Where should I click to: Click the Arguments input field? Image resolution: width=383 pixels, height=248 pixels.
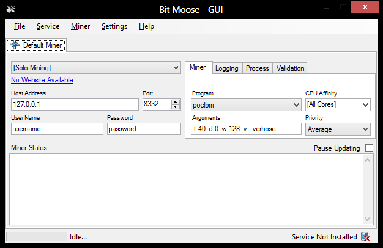tap(246, 129)
